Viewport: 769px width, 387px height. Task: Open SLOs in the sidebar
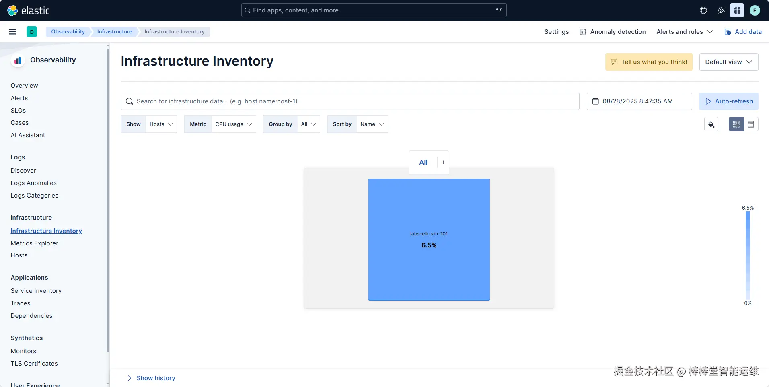18,111
